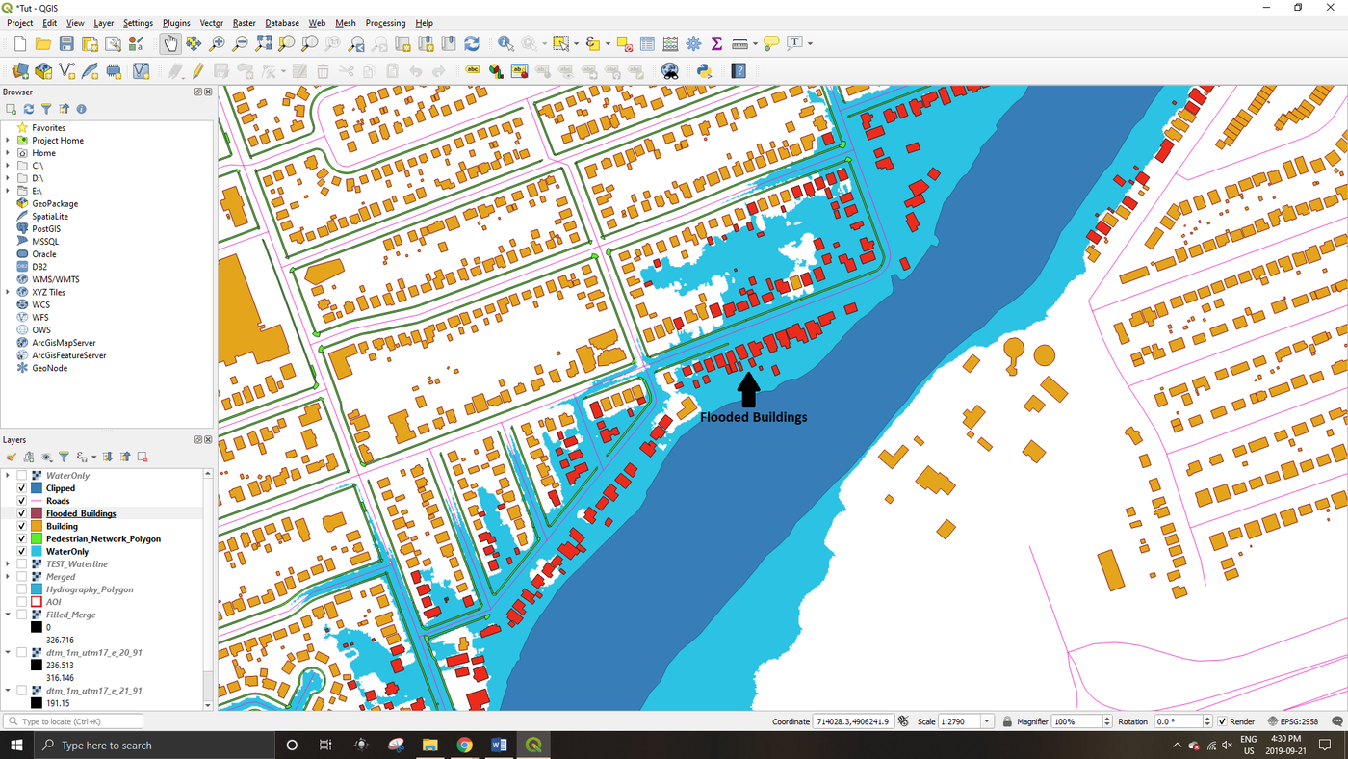Open the Scale dropdown

[987, 721]
